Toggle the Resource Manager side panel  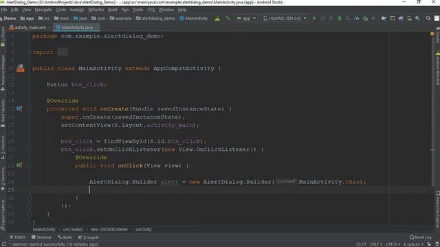pyautogui.click(x=3, y=73)
